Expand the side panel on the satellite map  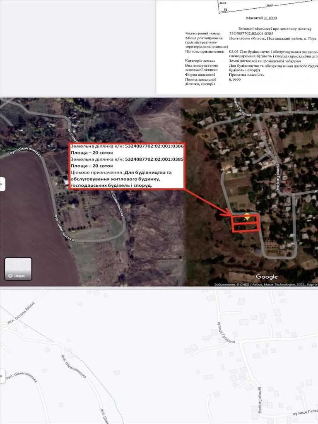click(2, 184)
